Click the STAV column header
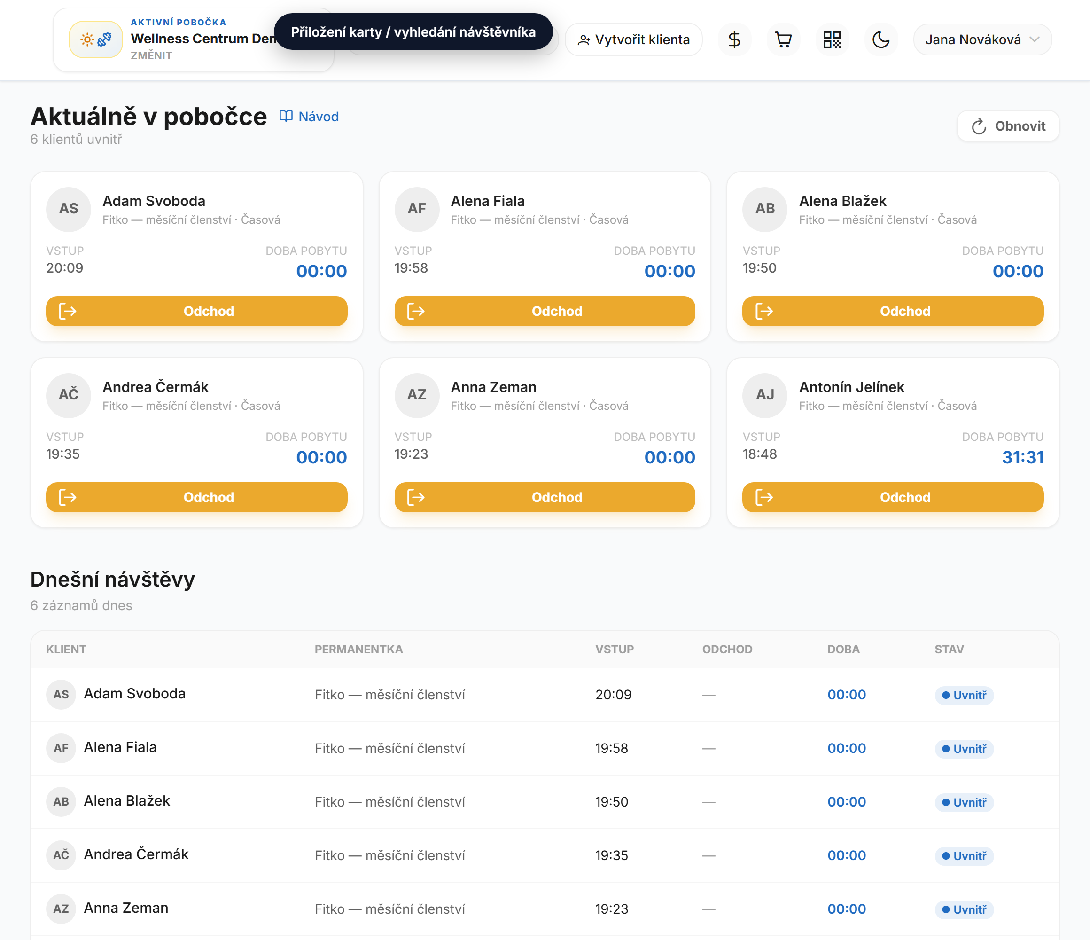 949,650
